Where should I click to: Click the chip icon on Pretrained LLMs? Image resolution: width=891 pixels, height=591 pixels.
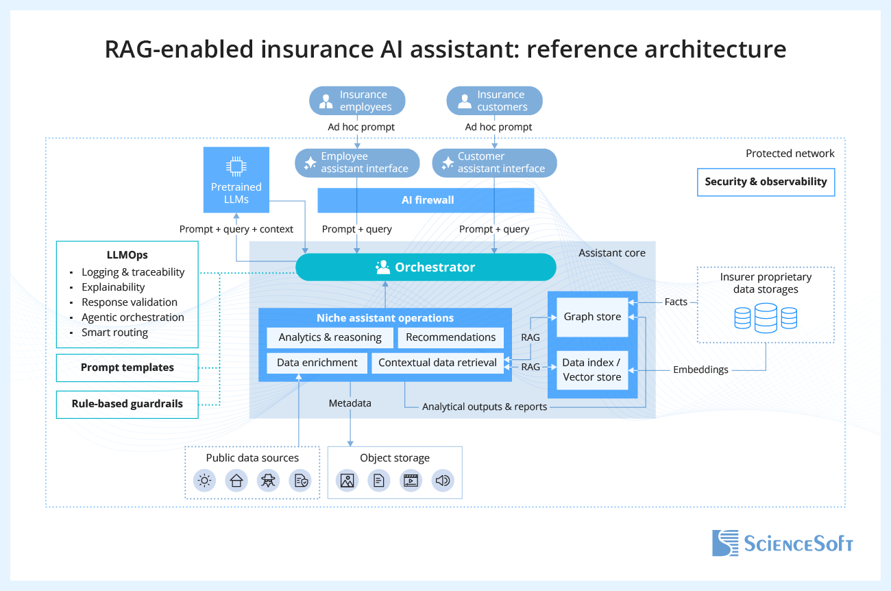point(236,167)
